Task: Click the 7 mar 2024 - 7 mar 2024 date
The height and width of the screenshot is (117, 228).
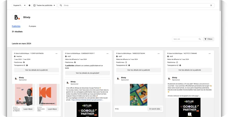Action: coord(22,59)
